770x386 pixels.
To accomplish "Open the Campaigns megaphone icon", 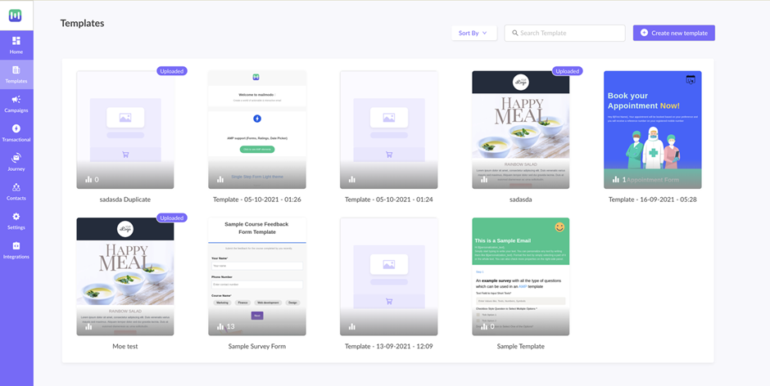I will (x=16, y=100).
